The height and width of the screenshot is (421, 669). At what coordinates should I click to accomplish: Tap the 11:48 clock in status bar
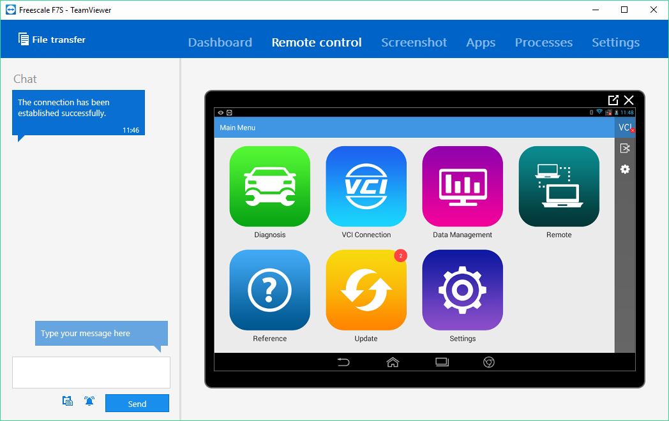[x=627, y=112]
